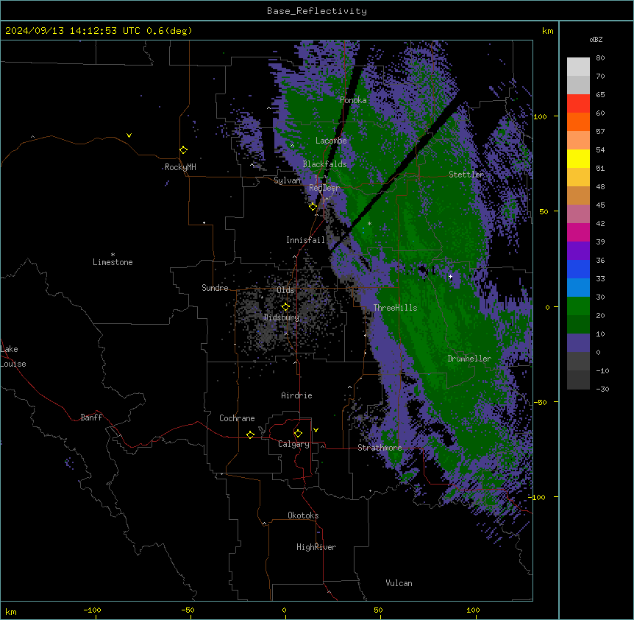Pick the light gray 70-80 dBZ swatch
The image size is (634, 620).
pyautogui.click(x=578, y=67)
